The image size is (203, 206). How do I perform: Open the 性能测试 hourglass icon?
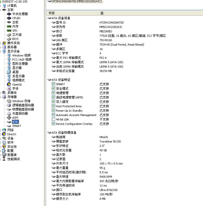coord(4,159)
